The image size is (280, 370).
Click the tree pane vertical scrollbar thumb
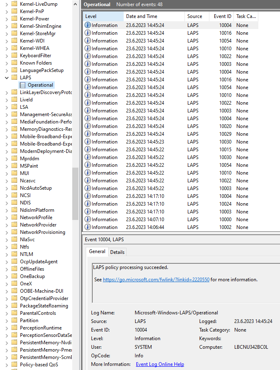pos(75,193)
